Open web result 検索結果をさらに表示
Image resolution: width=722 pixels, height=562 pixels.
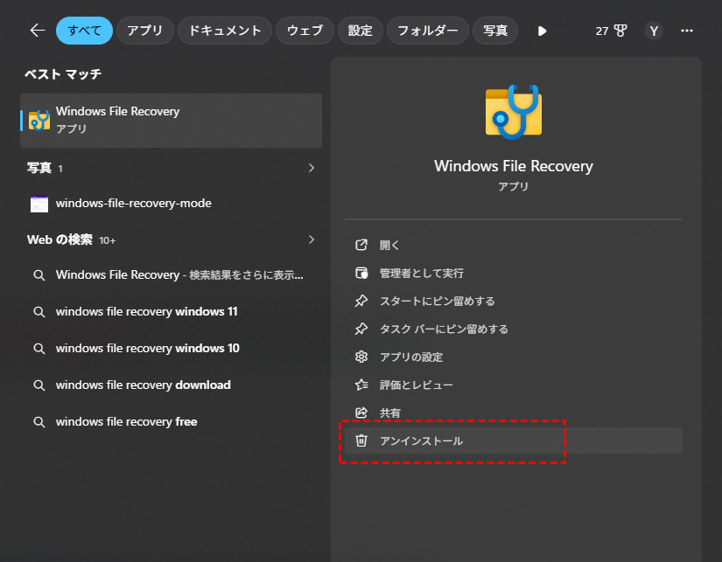coord(171,275)
